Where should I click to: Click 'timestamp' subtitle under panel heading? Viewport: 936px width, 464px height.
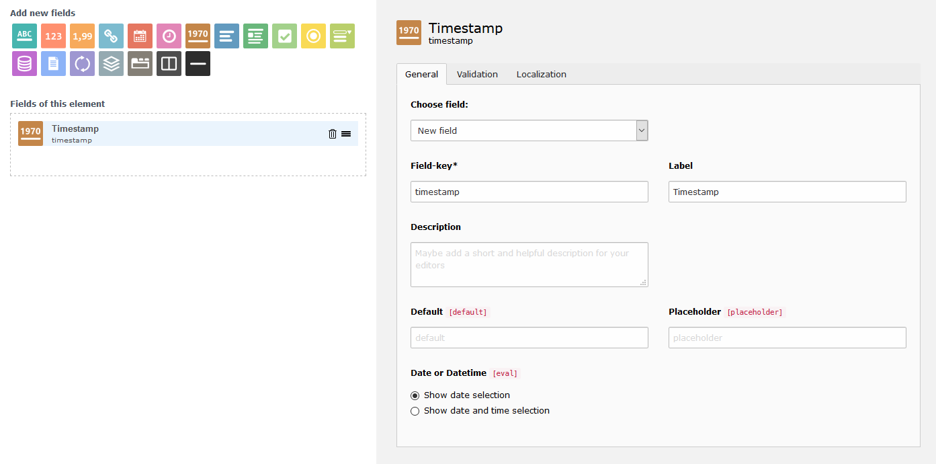pos(451,41)
